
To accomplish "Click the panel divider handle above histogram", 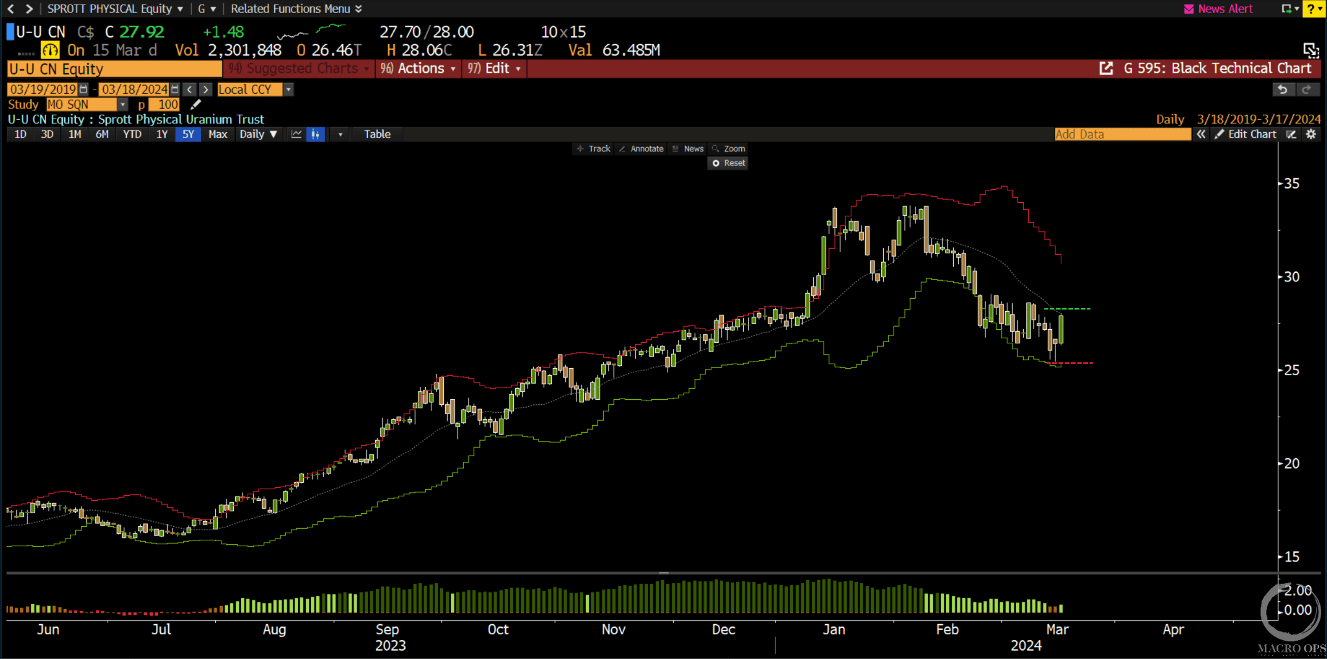I will click(664, 573).
